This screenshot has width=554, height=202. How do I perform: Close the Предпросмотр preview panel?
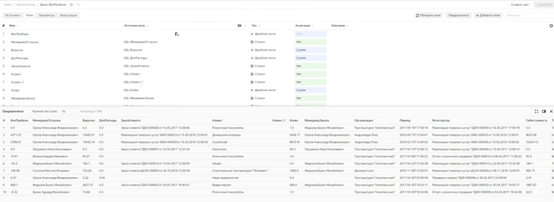pos(551,111)
